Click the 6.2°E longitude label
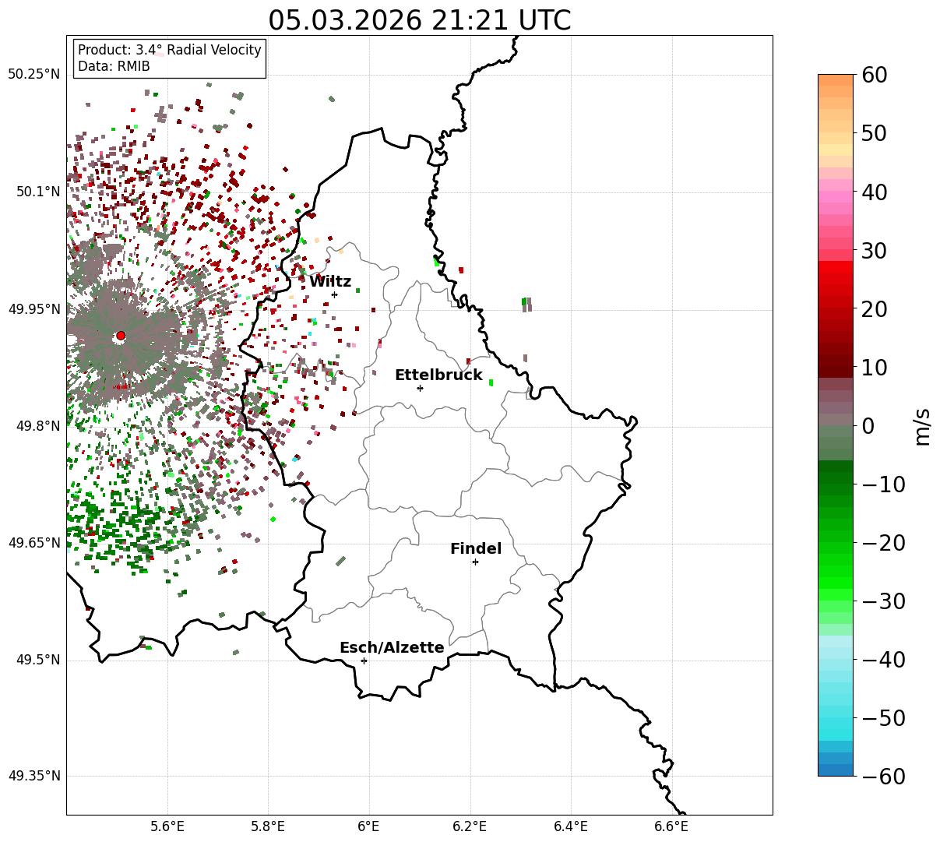Image resolution: width=940 pixels, height=842 pixels. [x=470, y=826]
